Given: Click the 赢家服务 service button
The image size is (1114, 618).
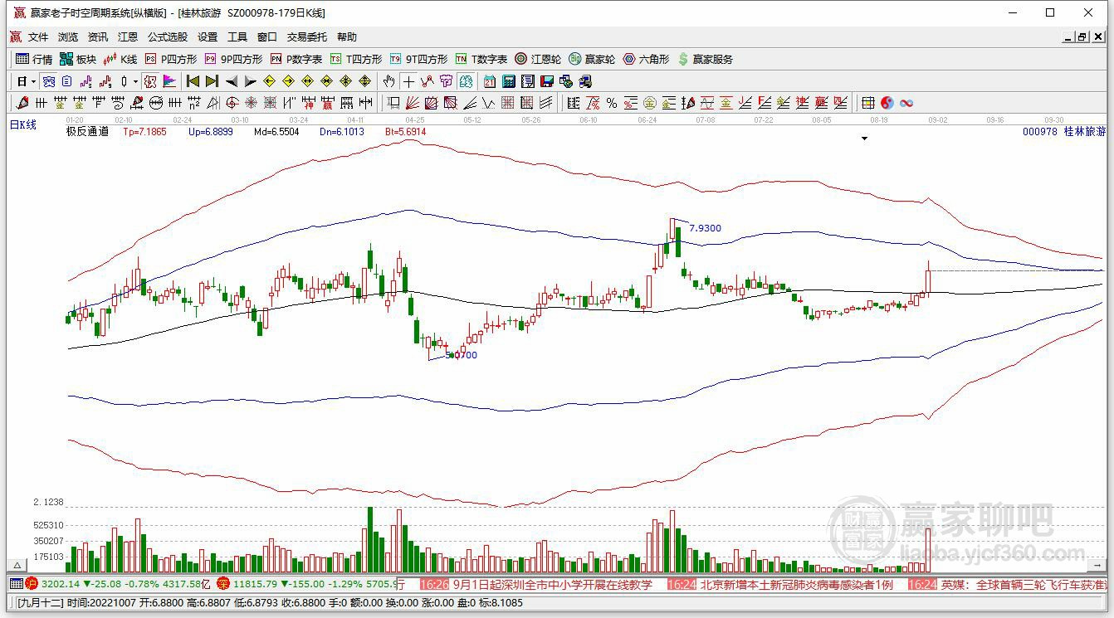Looking at the screenshot, I should [x=706, y=59].
